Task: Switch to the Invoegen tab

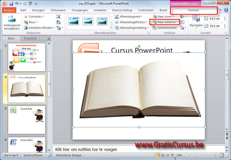Action: [x=38, y=10]
